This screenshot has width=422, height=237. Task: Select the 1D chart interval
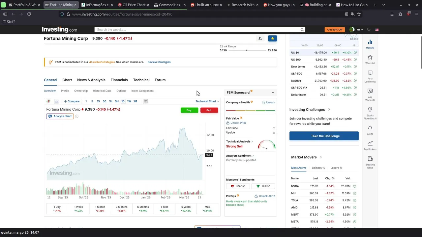[x=123, y=101]
